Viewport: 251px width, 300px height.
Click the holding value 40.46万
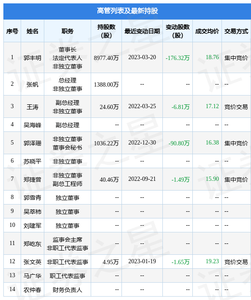[109, 180]
